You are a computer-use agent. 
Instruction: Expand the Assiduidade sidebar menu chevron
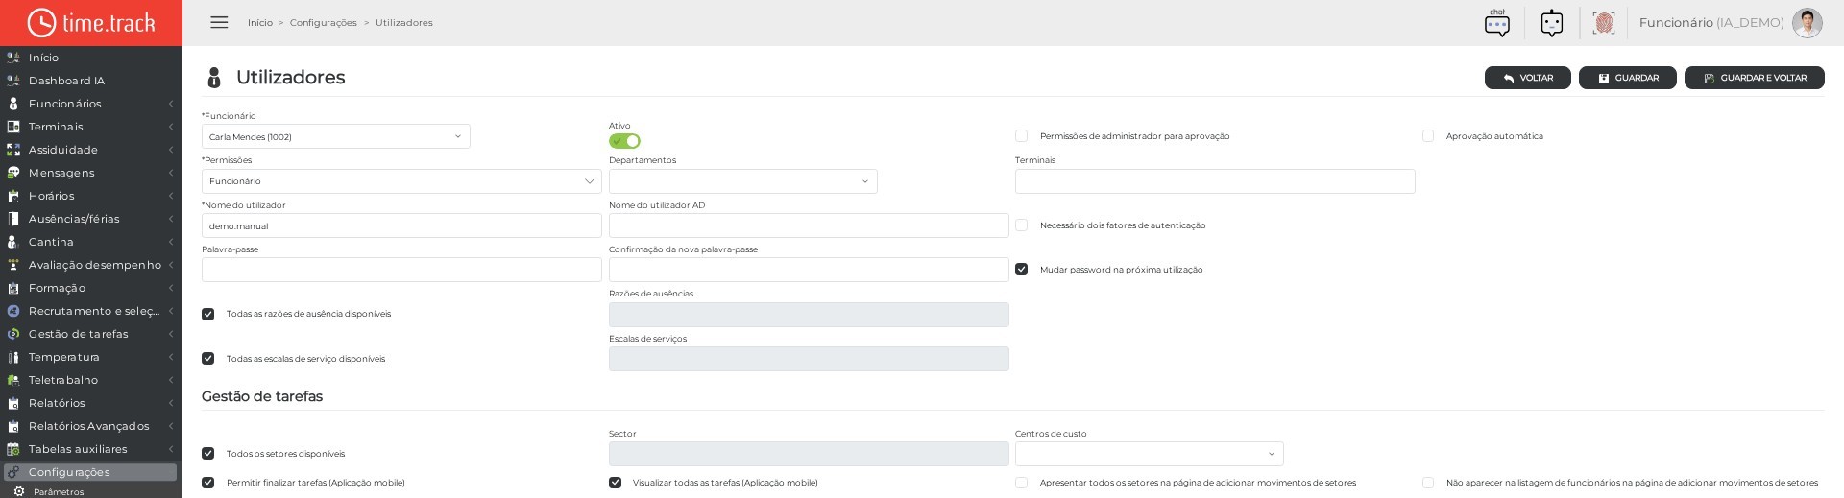(171, 150)
